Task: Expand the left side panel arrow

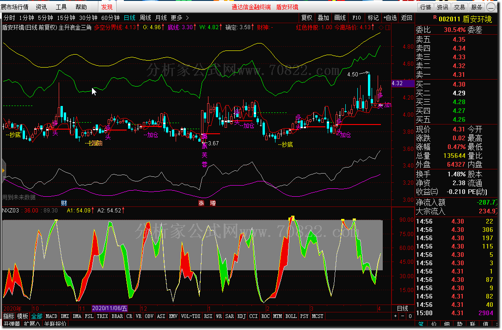Action: (3, 171)
